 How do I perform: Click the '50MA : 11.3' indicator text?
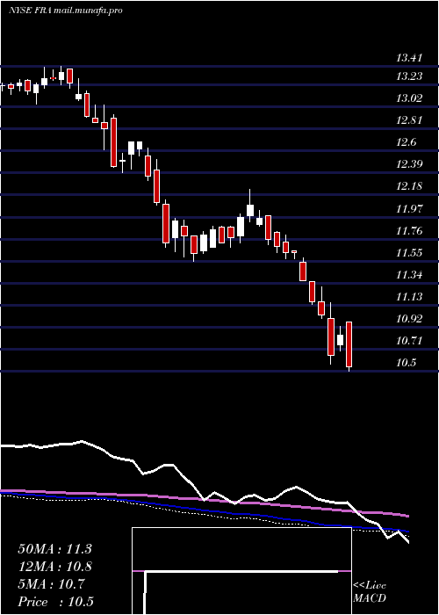pos(54,549)
